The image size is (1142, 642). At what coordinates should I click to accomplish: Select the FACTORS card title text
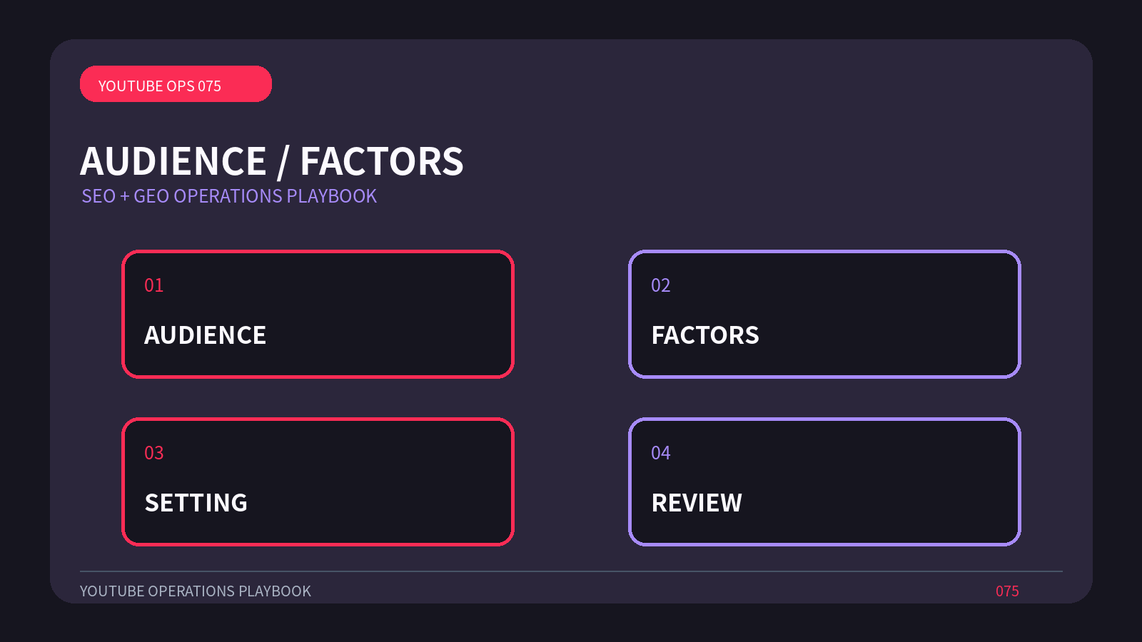[705, 335]
